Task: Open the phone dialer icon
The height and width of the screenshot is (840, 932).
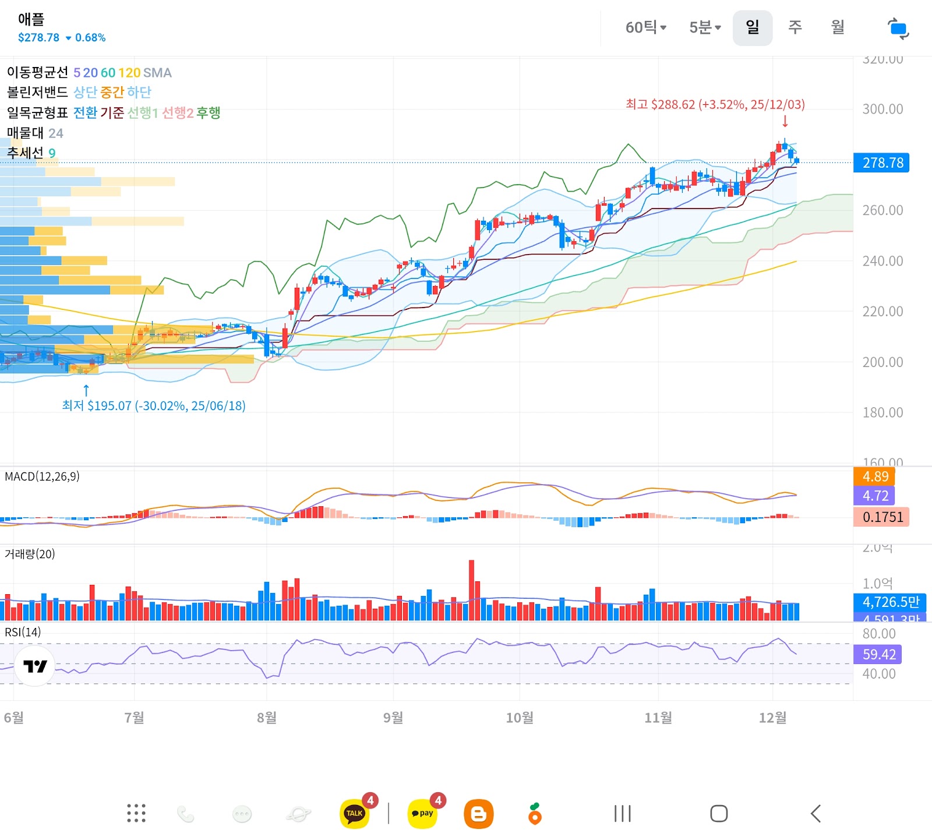Action: tap(185, 814)
